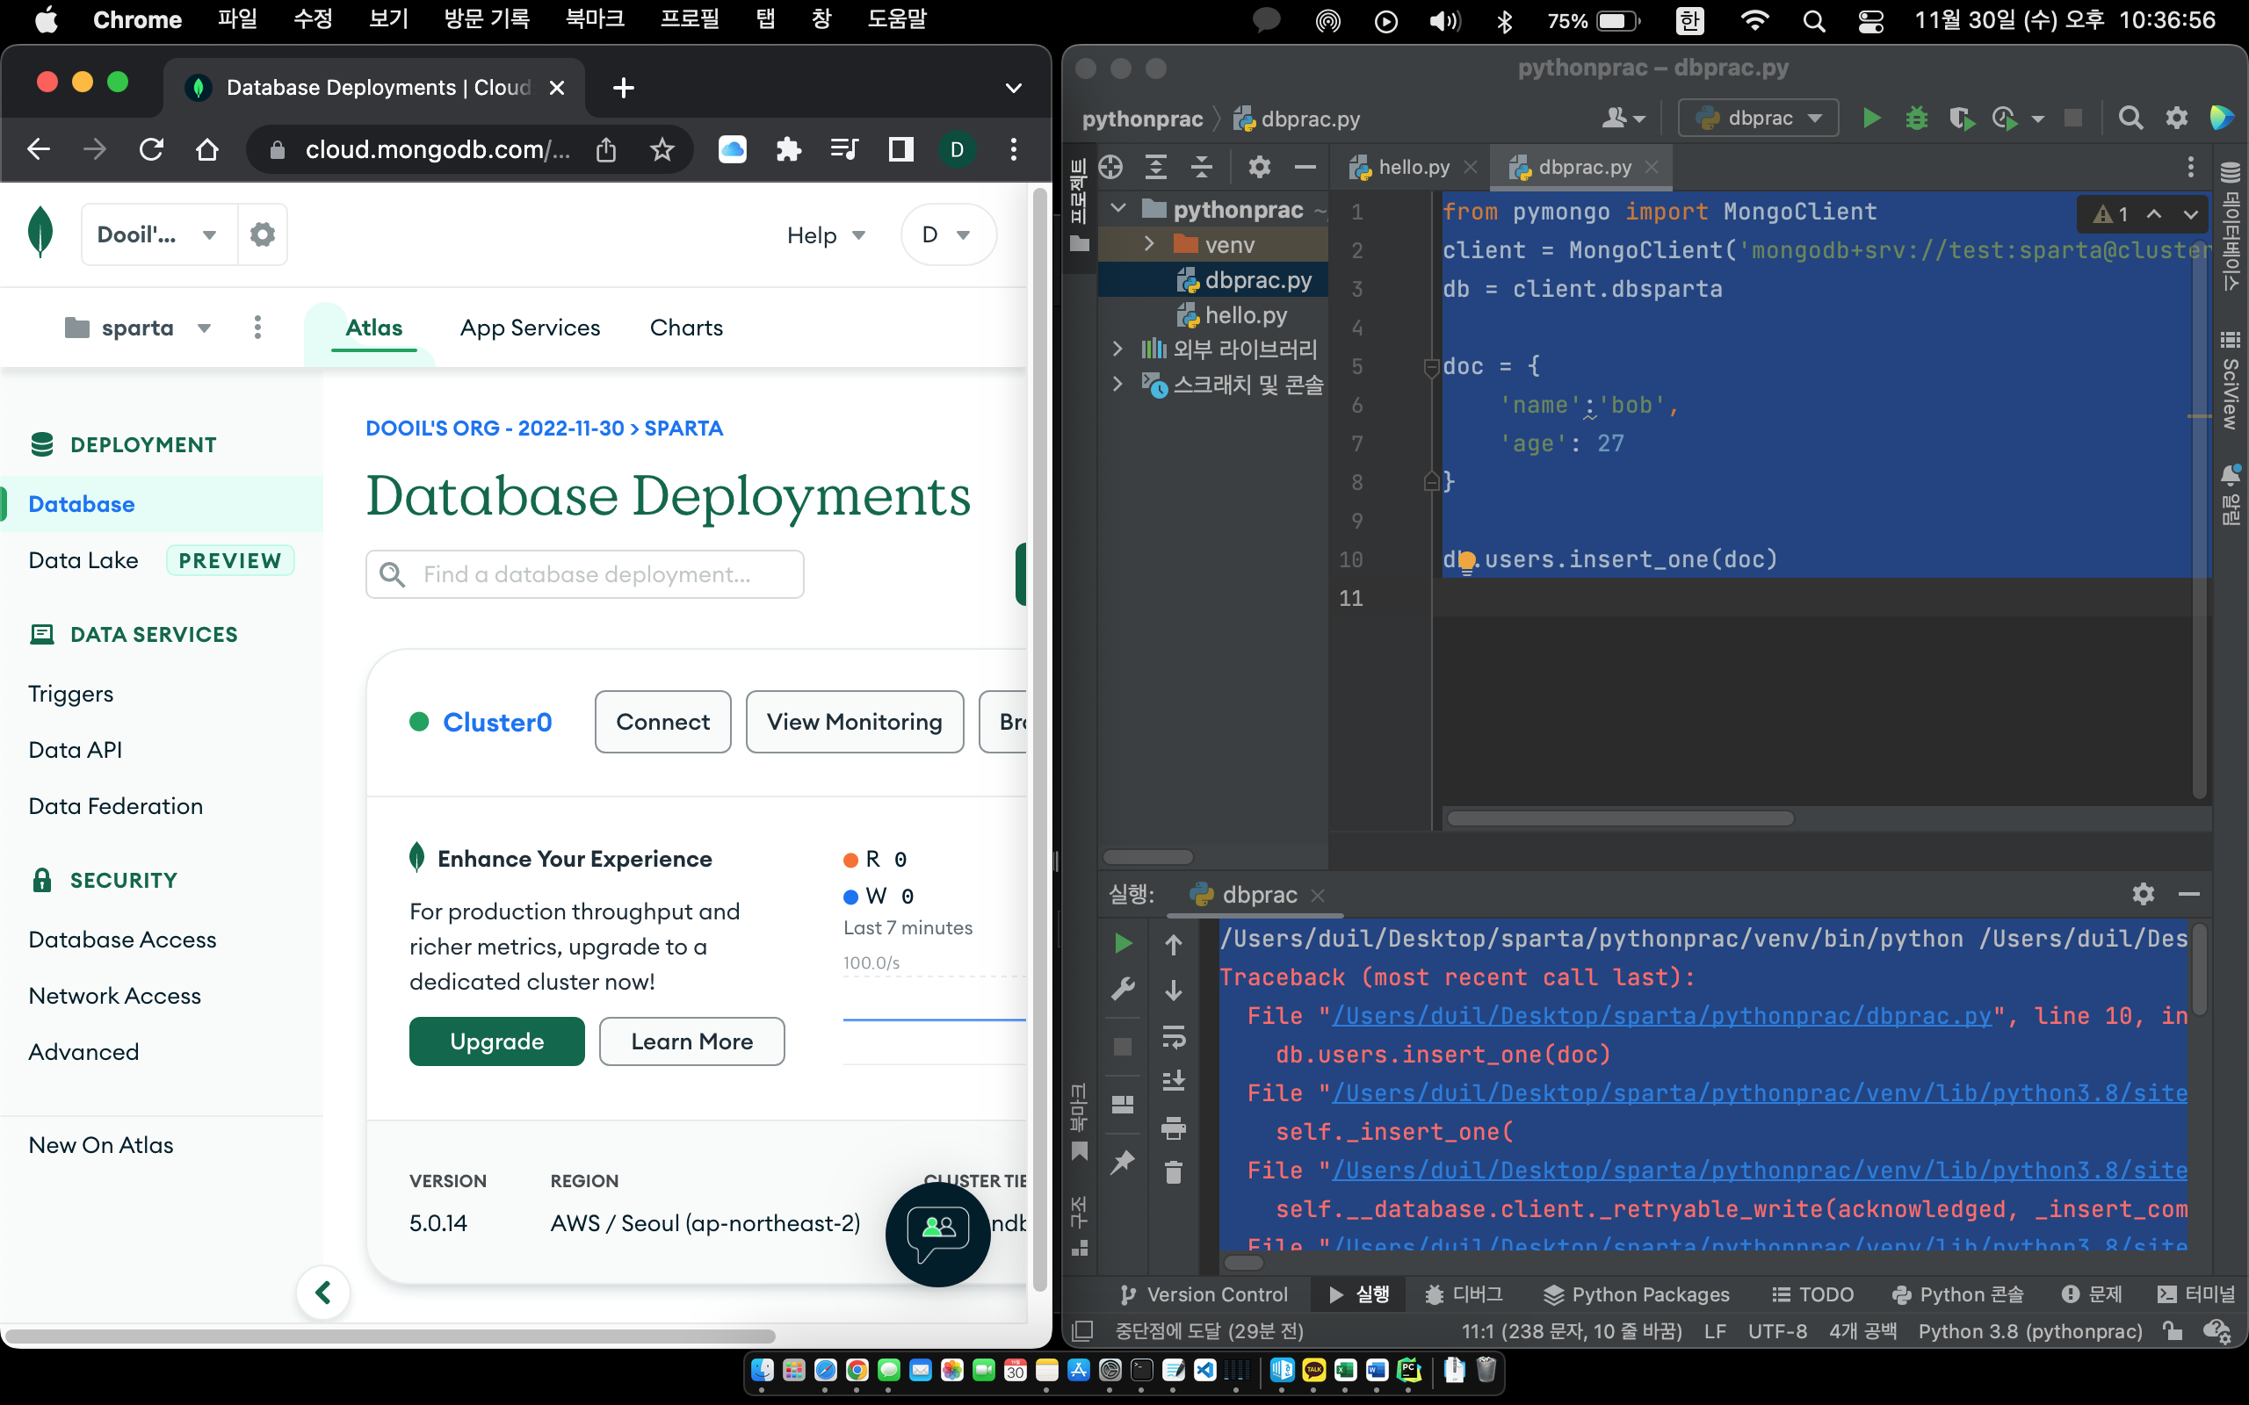Click the green Run button in PyCharm toolbar

coord(1872,118)
